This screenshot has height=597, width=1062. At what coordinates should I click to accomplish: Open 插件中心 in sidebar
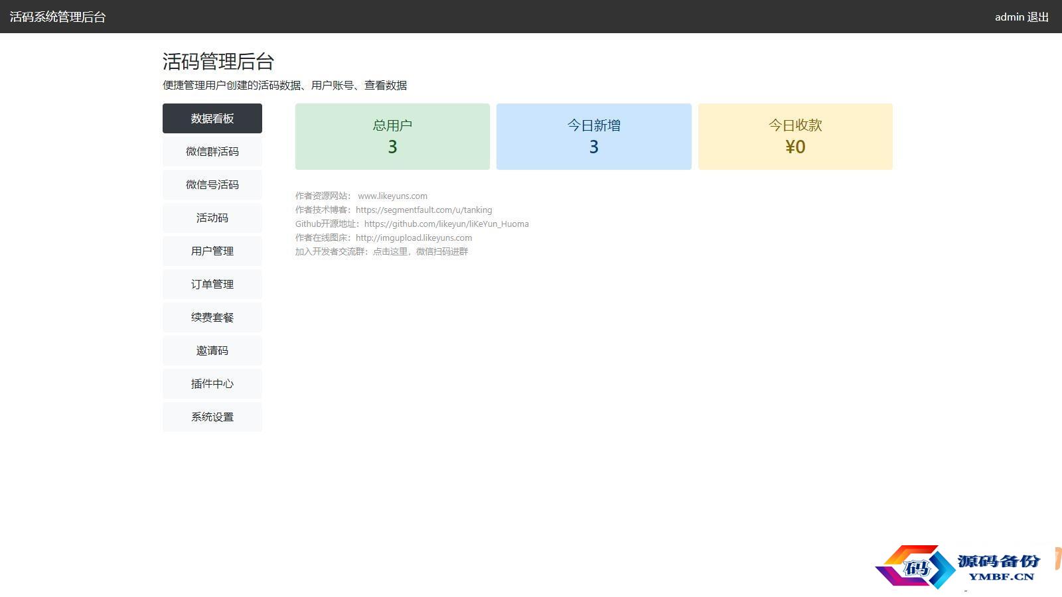point(212,383)
